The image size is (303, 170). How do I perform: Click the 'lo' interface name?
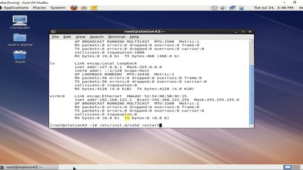[x=53, y=63]
